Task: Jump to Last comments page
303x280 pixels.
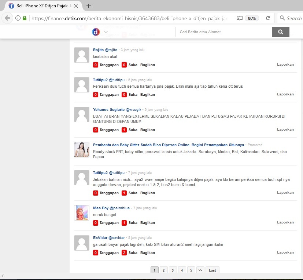Action: [212, 270]
